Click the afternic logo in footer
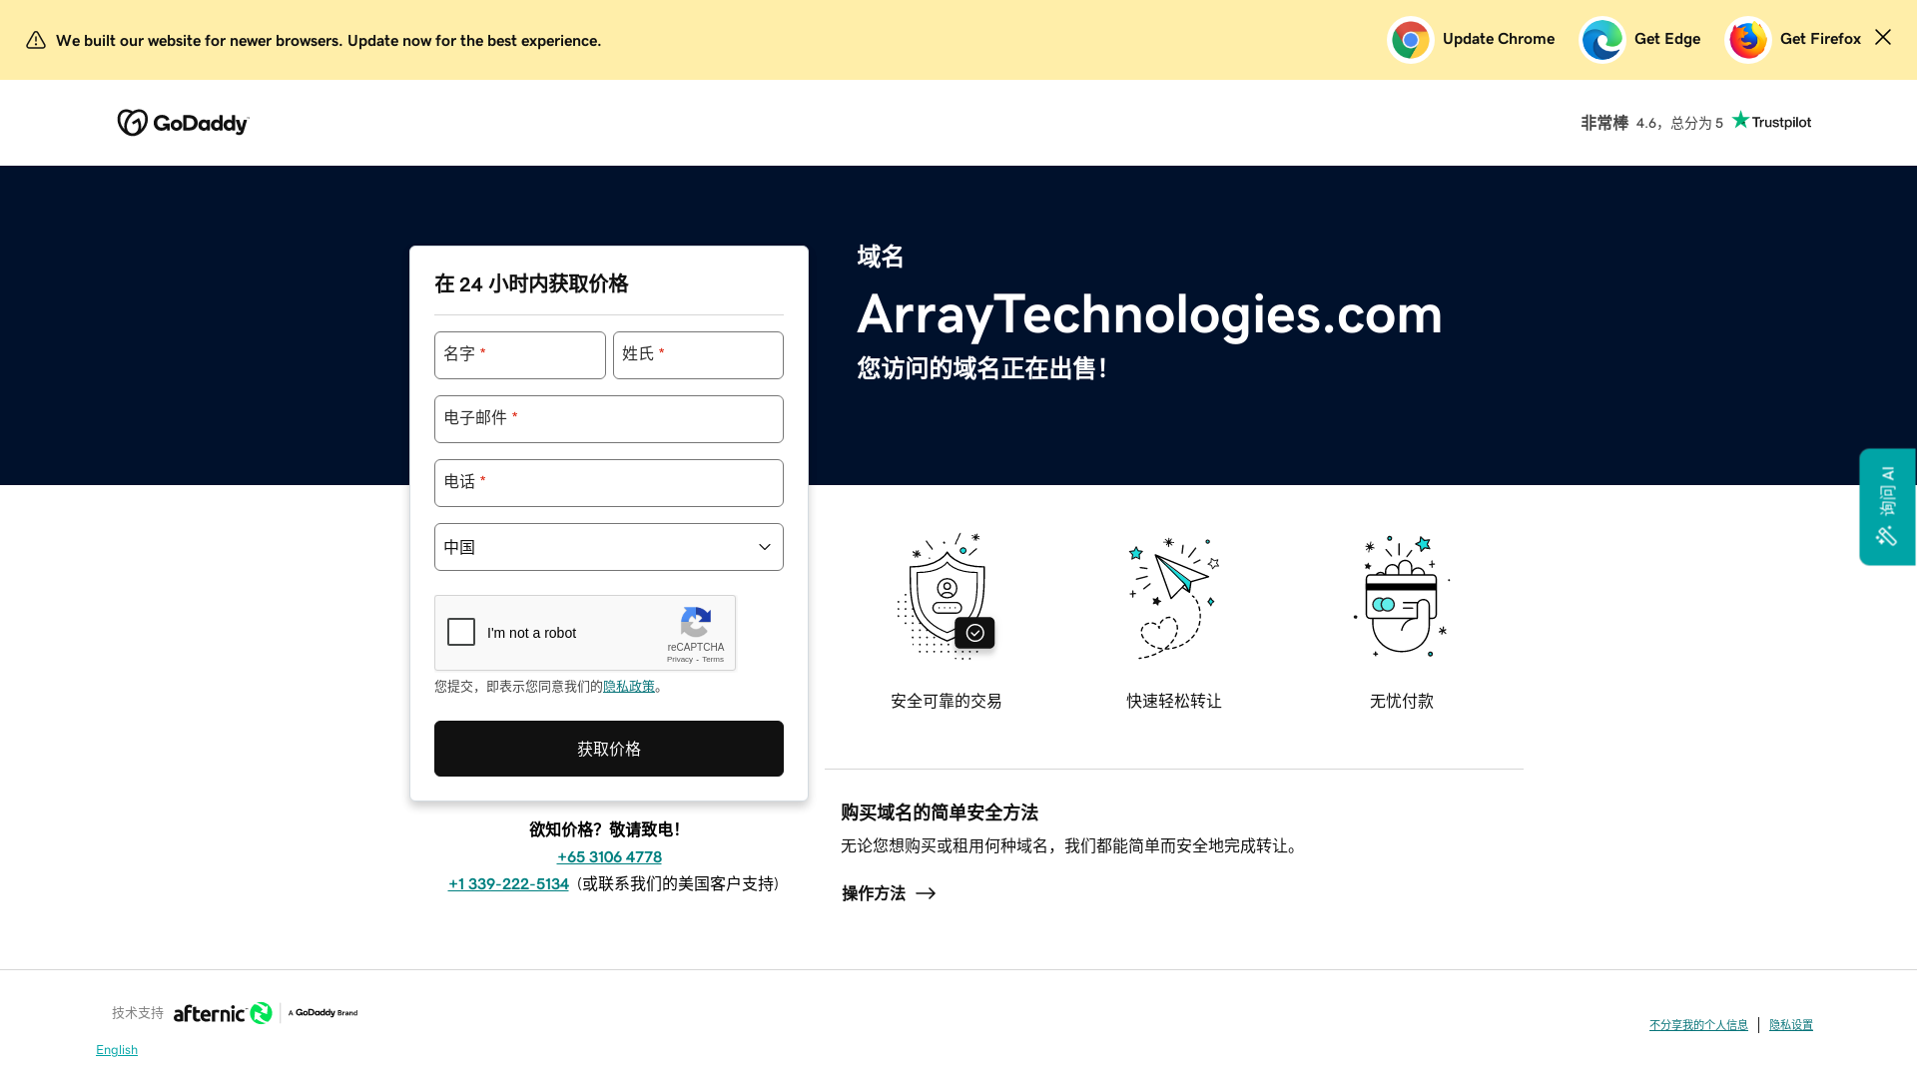 [x=223, y=1013]
